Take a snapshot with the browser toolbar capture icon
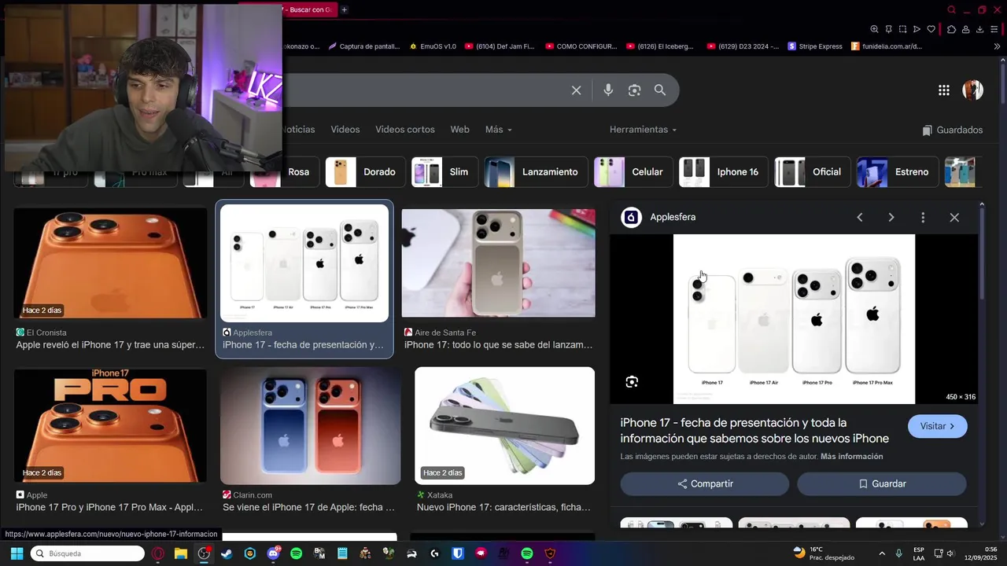The height and width of the screenshot is (566, 1007). coord(902,29)
